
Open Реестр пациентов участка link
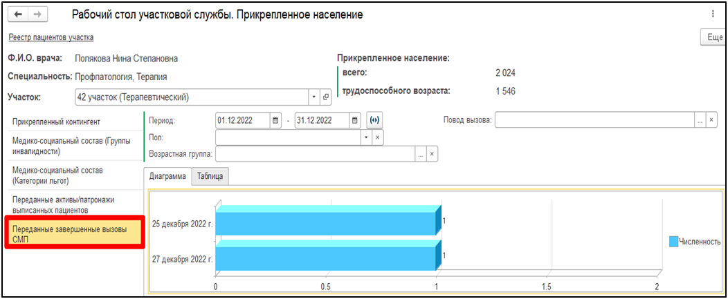click(x=51, y=37)
